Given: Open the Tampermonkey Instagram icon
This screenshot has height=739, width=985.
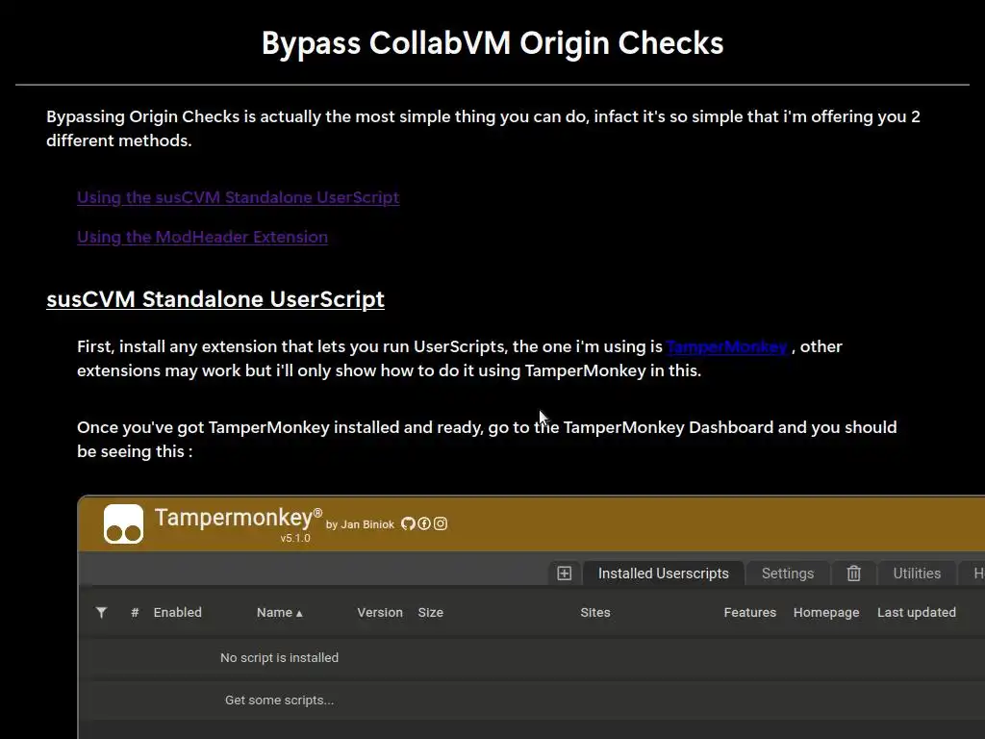Looking at the screenshot, I should coord(441,523).
